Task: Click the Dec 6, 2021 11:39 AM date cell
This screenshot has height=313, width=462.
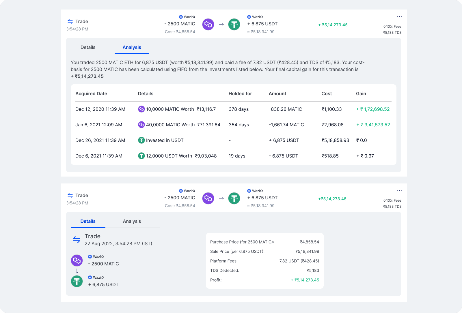Action: coord(99,156)
